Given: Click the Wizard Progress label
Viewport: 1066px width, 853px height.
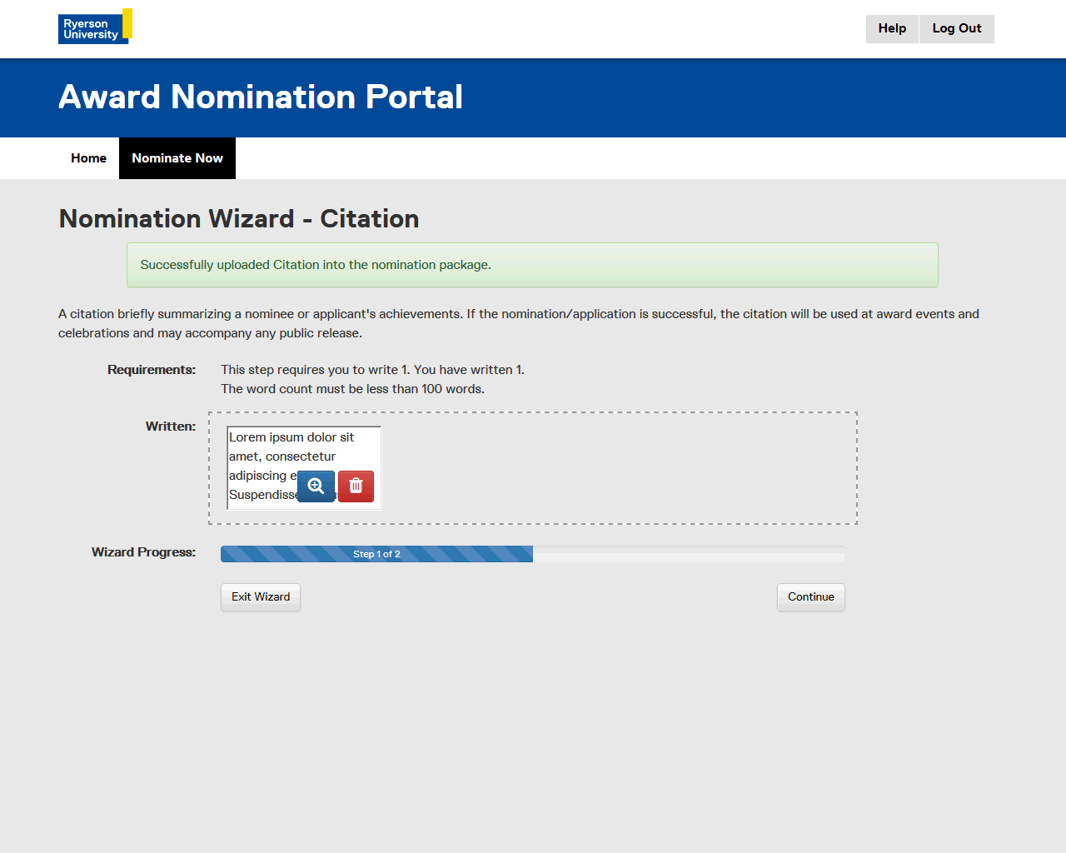Looking at the screenshot, I should [x=143, y=552].
